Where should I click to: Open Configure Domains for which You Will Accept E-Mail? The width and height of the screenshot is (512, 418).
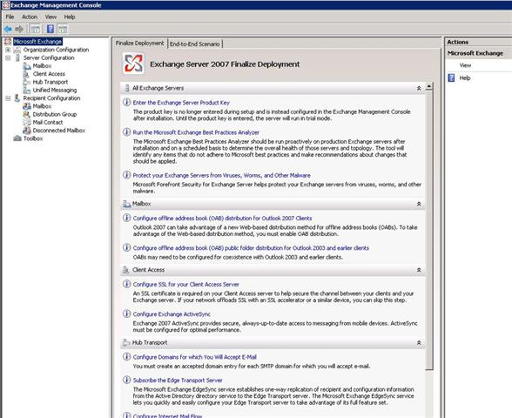click(x=195, y=357)
